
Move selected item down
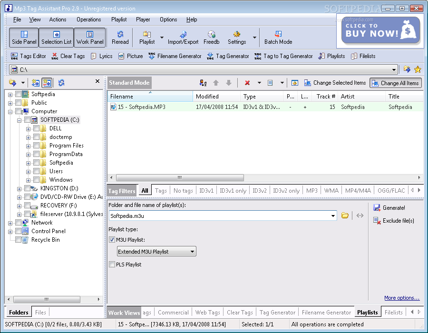(x=229, y=83)
